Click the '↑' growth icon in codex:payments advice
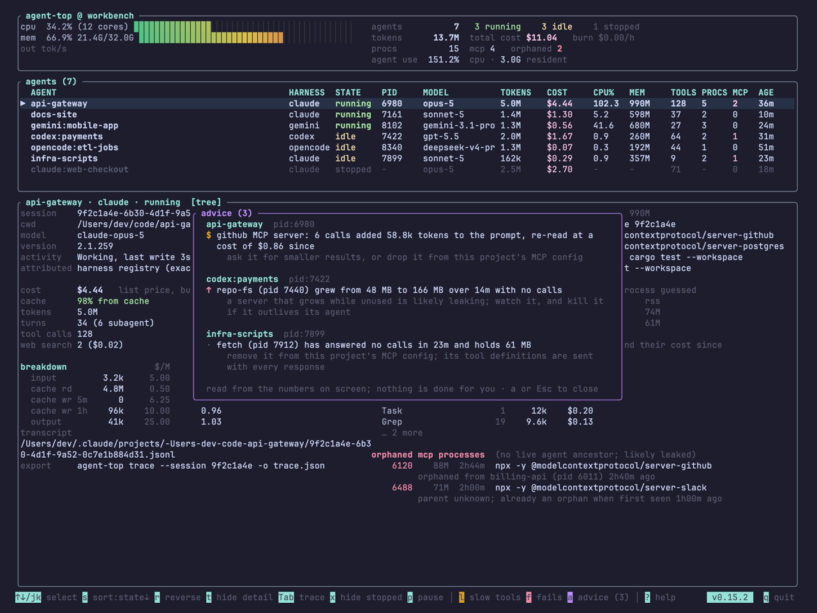Image resolution: width=817 pixels, height=613 pixels. 209,290
